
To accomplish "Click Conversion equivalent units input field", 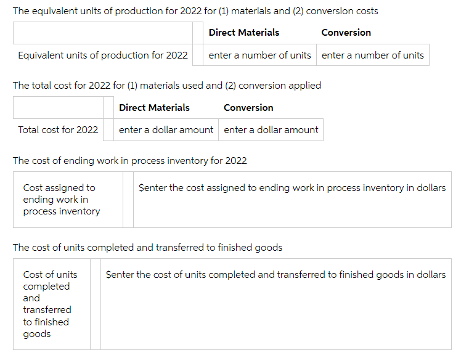I will [372, 55].
